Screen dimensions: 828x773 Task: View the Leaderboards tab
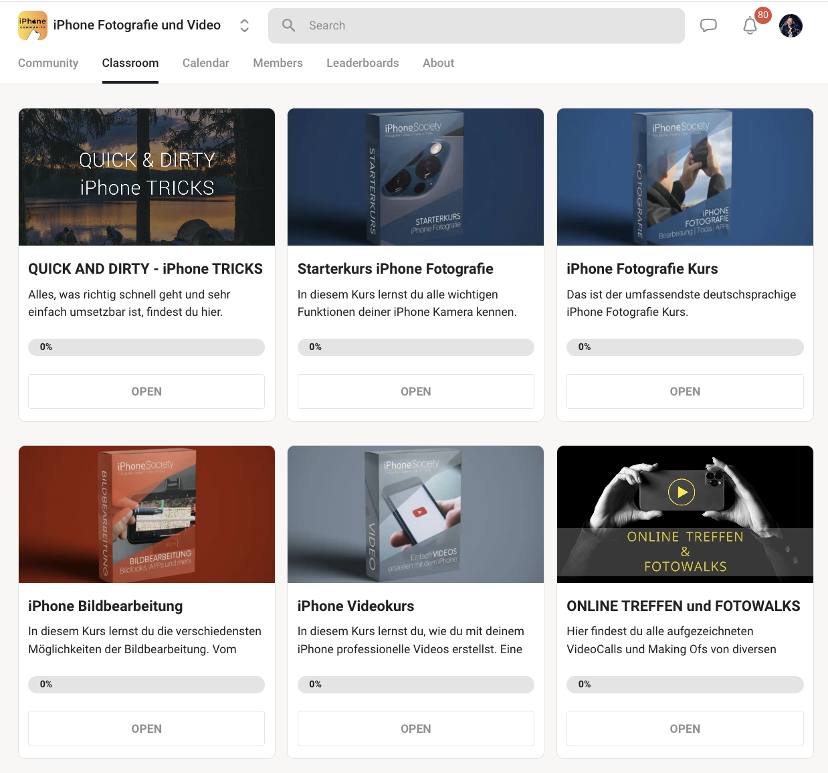(363, 63)
